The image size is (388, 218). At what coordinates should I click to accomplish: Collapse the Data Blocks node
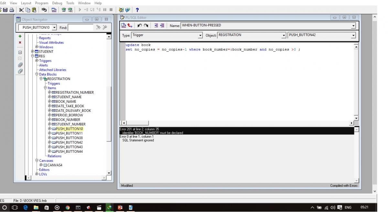pos(37,74)
